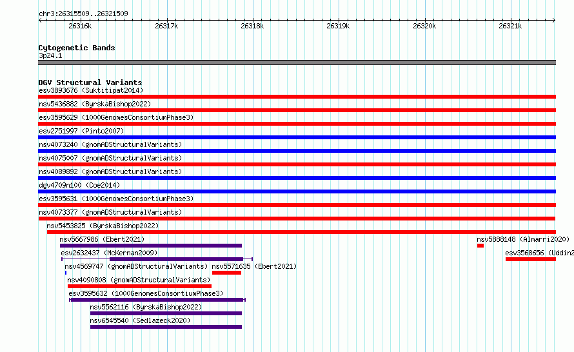This screenshot has width=574, height=352.
Task: Select the nsv4073240 (gnomADStructuralVariants) label
Action: [110, 144]
